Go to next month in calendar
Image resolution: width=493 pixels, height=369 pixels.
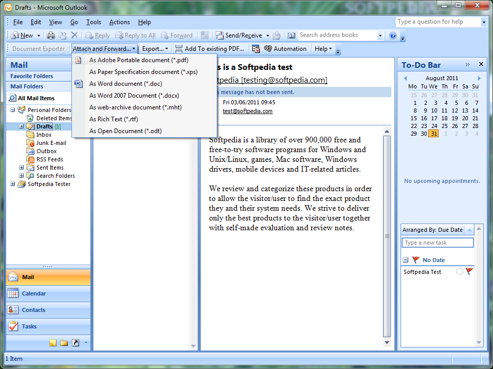(479, 78)
